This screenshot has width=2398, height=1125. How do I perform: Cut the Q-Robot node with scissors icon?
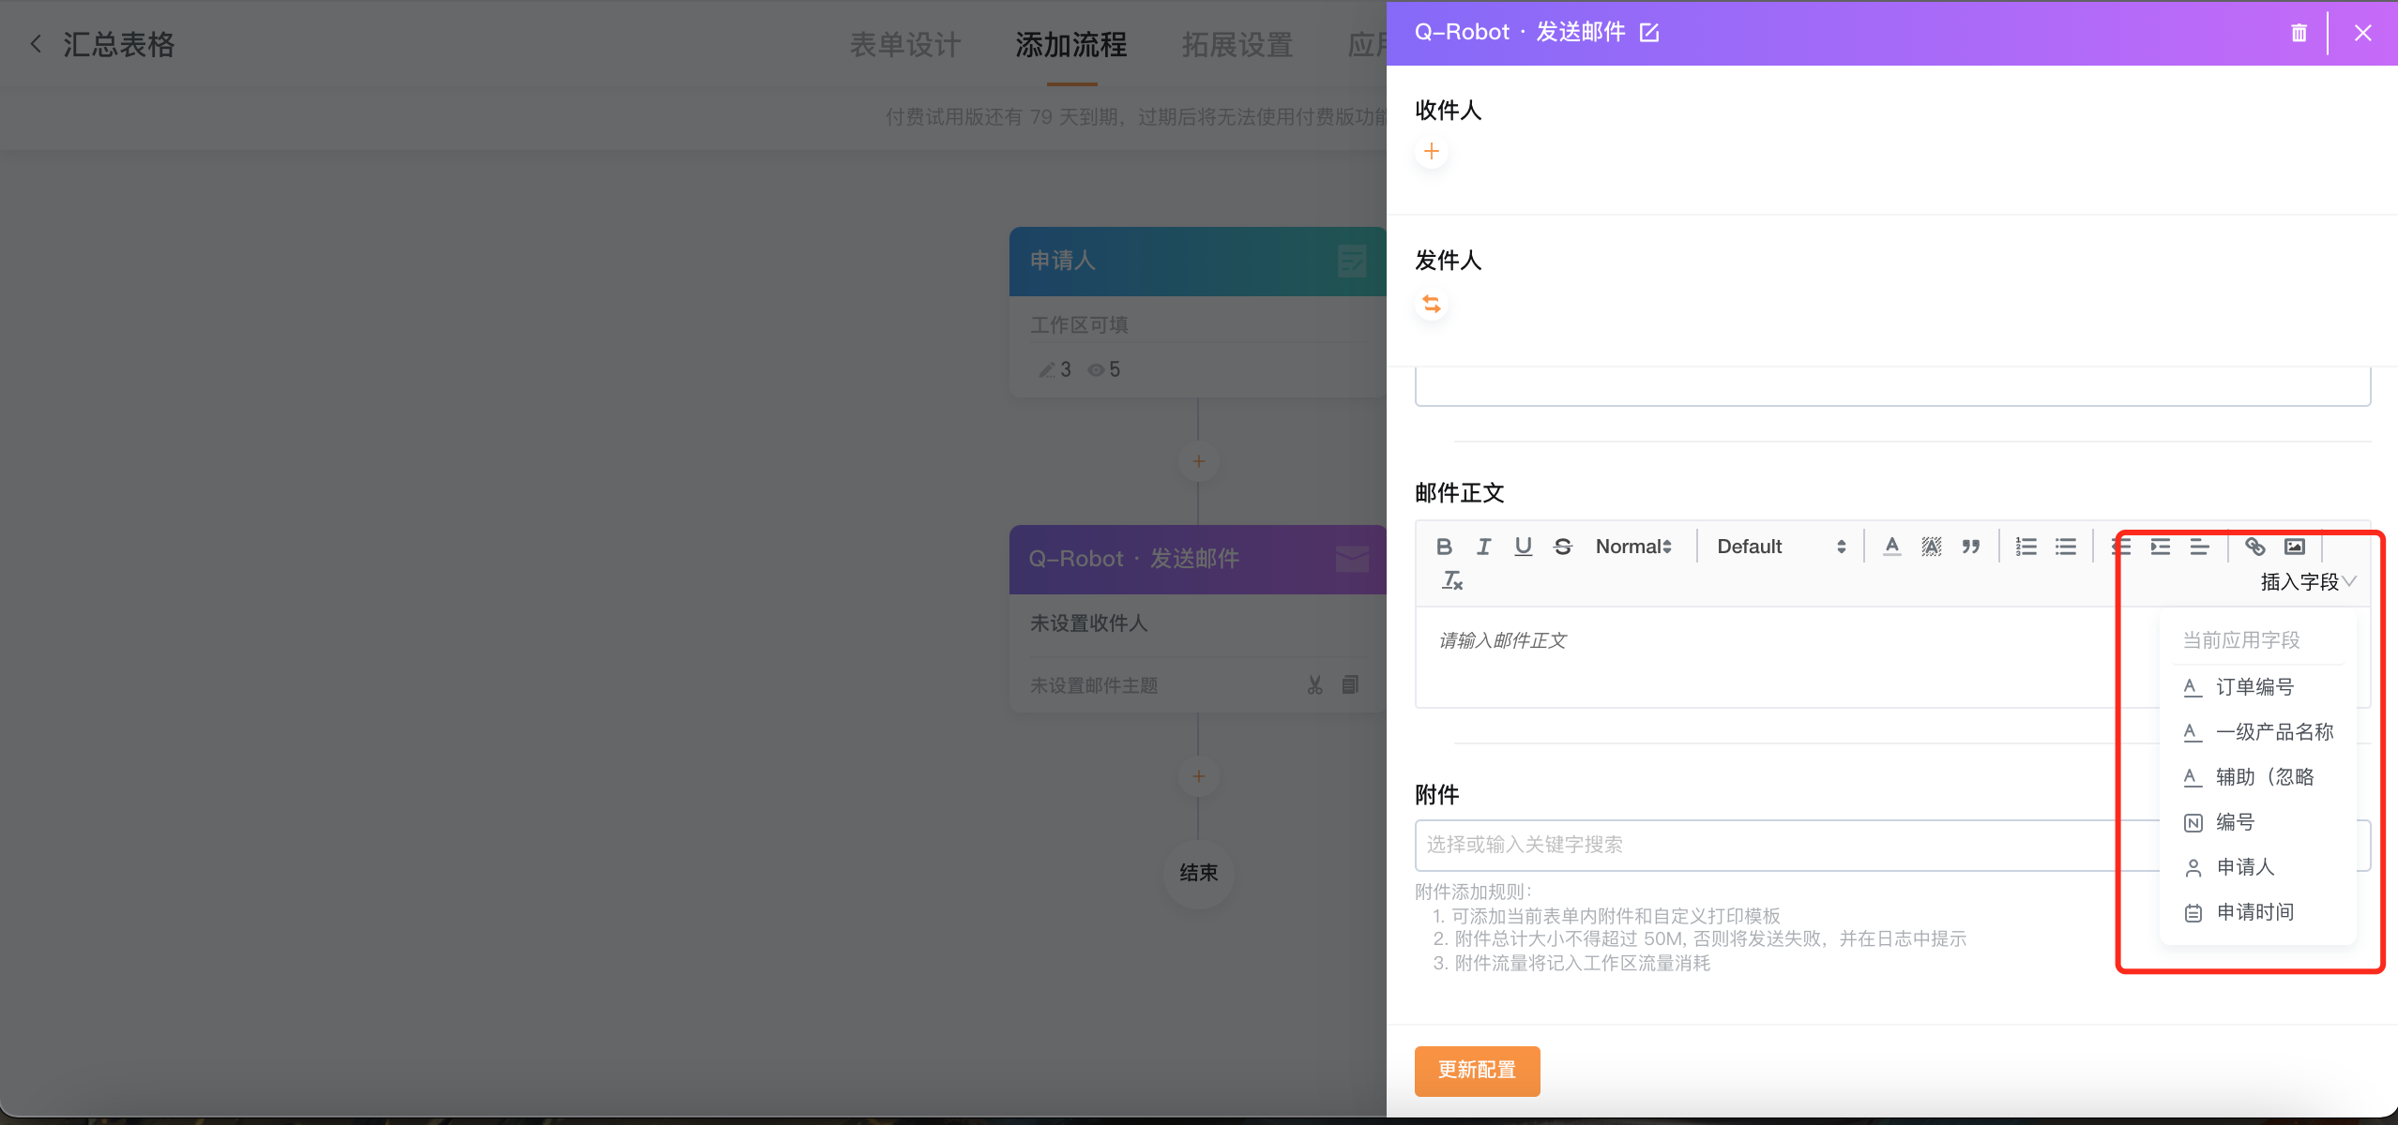[x=1314, y=685]
